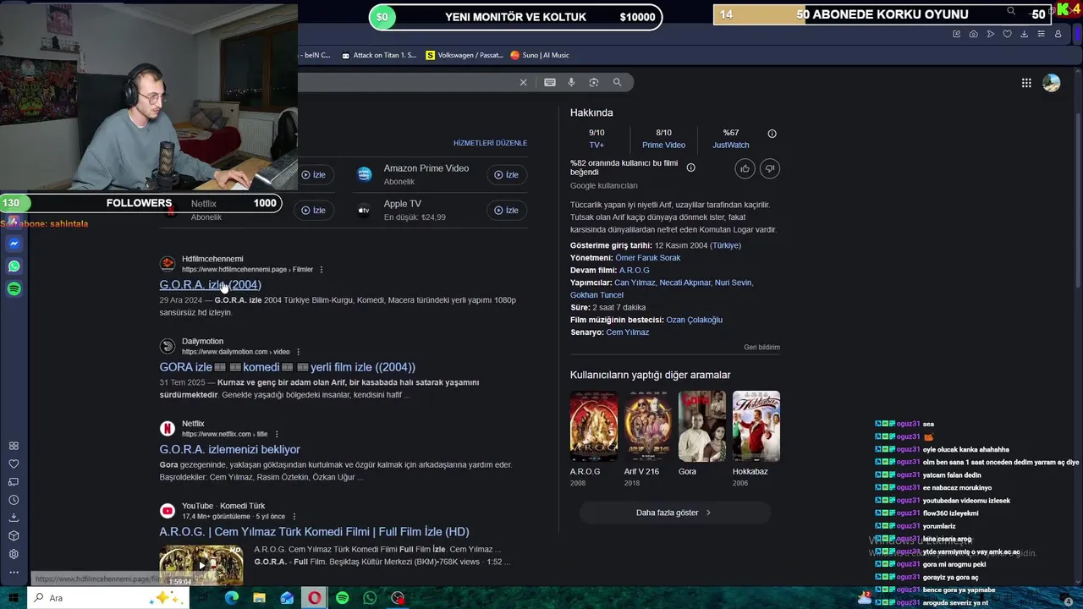Click HİZMETLERİ DÜZENLE link
This screenshot has width=1083, height=609.
(x=490, y=143)
